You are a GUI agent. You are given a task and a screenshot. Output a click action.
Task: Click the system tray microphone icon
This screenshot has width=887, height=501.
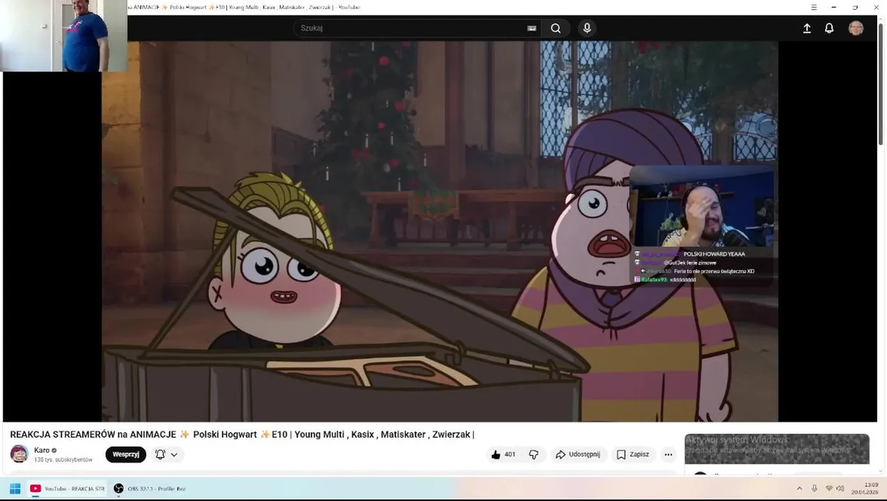(x=815, y=488)
